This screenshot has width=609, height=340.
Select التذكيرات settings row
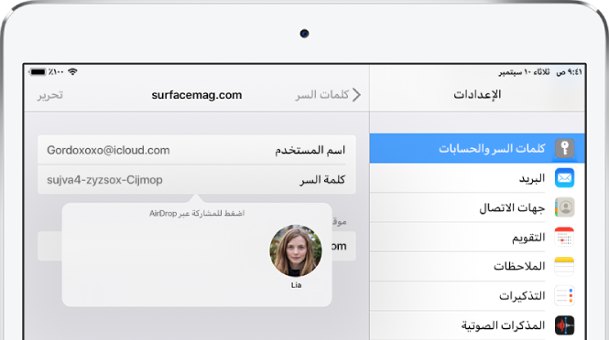(477, 296)
